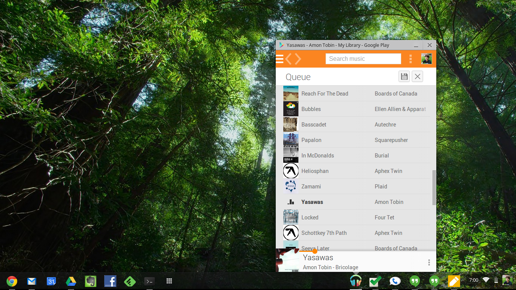Open the hamburger navigation menu

pos(280,59)
